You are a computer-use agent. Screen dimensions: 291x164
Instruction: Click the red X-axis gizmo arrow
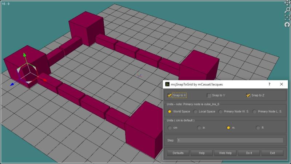[45, 80]
